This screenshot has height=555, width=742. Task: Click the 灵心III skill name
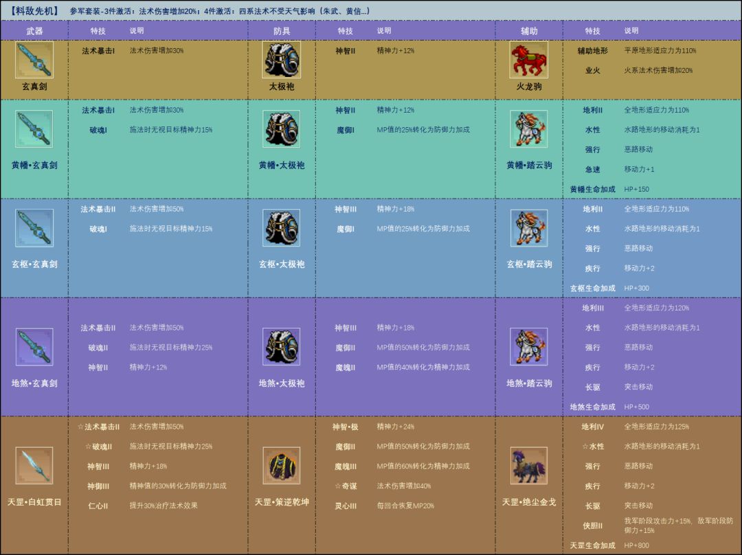[x=346, y=506]
